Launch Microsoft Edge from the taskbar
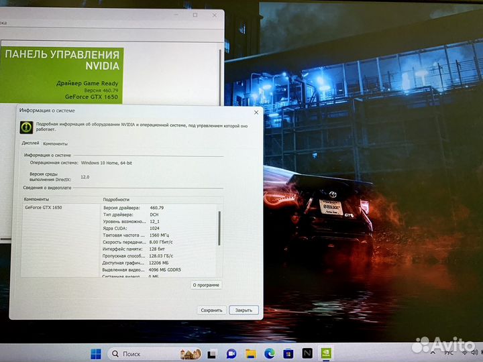The image size is (483, 362). tap(270, 354)
